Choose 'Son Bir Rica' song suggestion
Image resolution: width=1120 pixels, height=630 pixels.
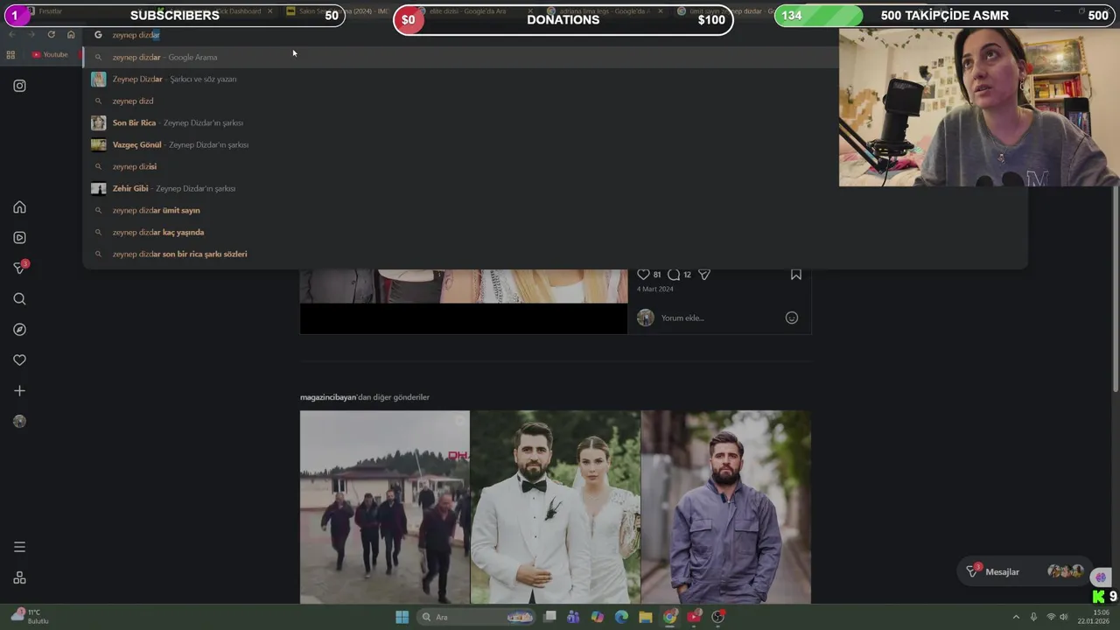click(555, 122)
